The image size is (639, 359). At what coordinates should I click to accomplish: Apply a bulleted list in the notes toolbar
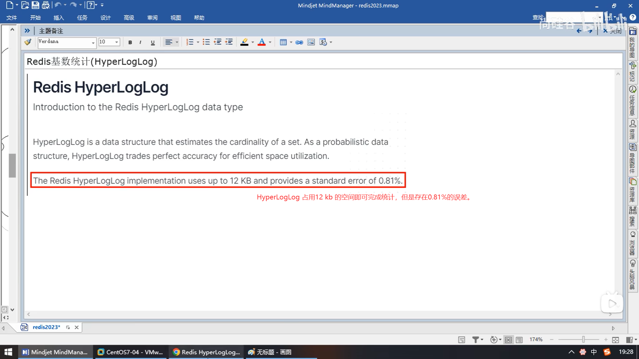click(206, 42)
